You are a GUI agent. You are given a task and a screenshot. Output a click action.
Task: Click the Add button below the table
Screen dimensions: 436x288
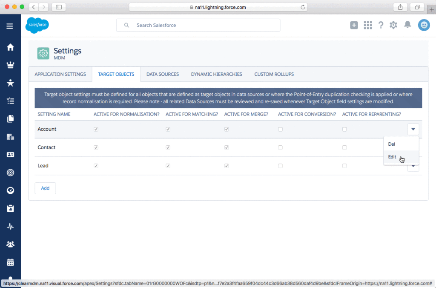click(45, 188)
